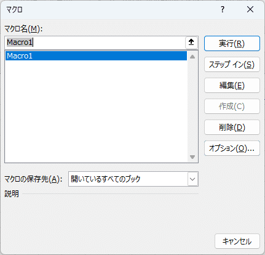This screenshot has width=265, height=255.
Task: Open the macro editor via 編集(E)
Action: click(232, 86)
